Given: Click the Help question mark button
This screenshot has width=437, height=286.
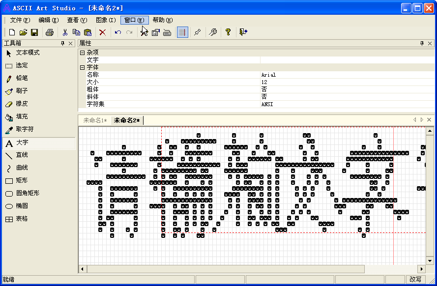Looking at the screenshot, I should 228,32.
